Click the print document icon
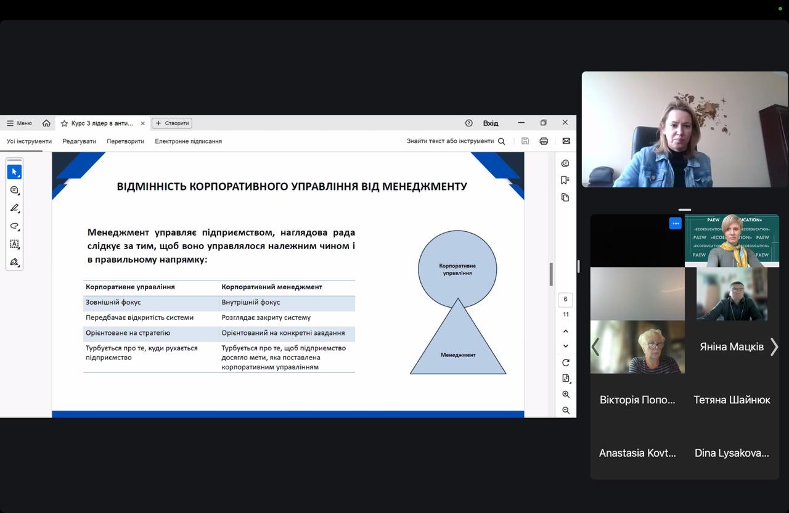 pyautogui.click(x=544, y=141)
